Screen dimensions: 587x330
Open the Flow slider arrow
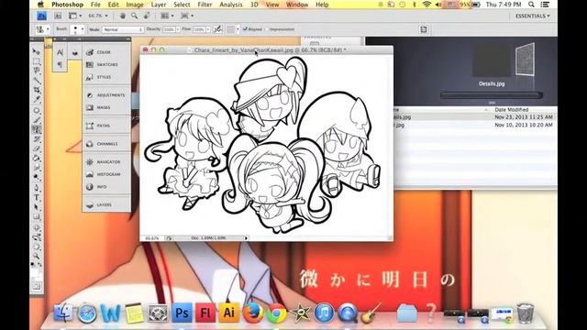(x=208, y=29)
